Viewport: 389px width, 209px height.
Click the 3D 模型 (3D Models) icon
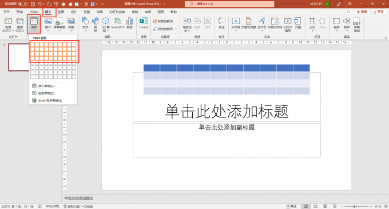click(x=106, y=21)
